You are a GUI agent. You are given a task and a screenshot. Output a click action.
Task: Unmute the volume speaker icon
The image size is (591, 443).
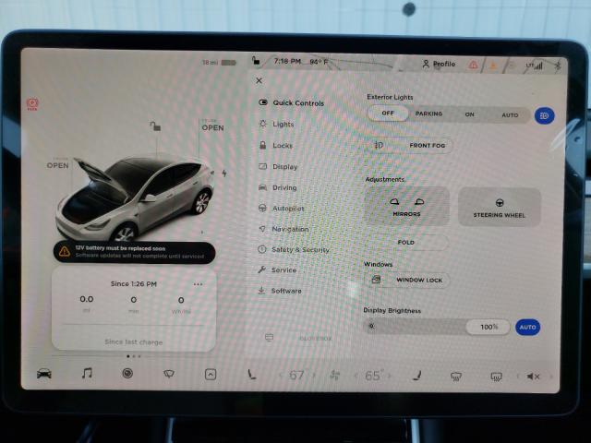pyautogui.click(x=533, y=377)
